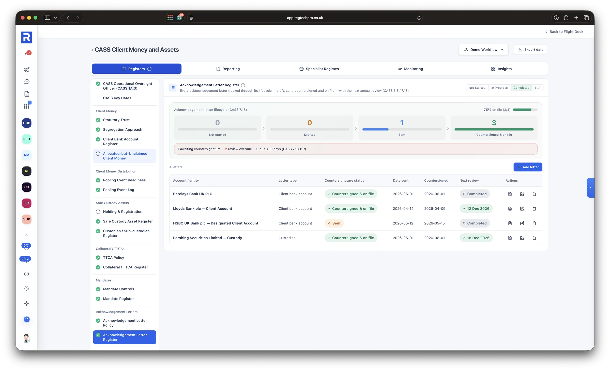Viewport: 610px width, 371px height.
Task: Expand the blue side panel handle
Action: [x=590, y=188]
